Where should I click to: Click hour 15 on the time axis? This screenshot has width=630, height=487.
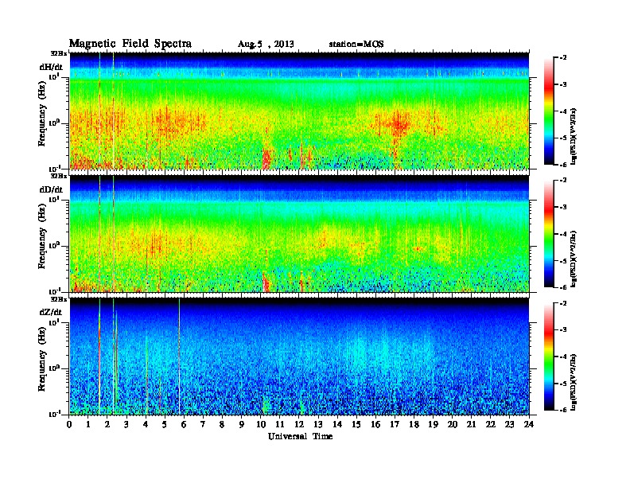pyautogui.click(x=356, y=424)
